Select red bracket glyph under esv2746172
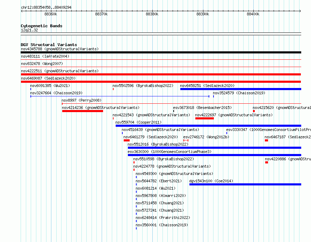Screen dimensions: 311x242 pos(186,140)
